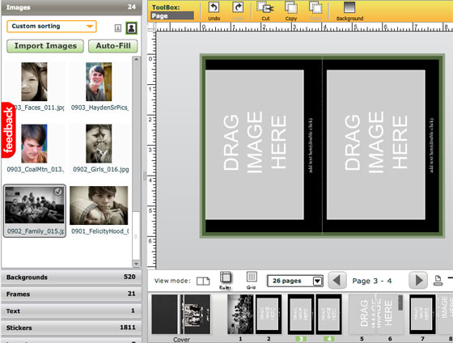
Task: Open the 26 pages dropdown
Action: coord(295,281)
